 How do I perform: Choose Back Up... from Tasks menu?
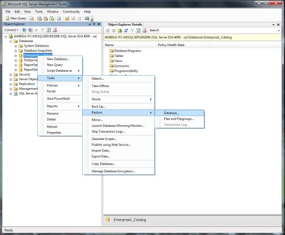[x=119, y=106]
